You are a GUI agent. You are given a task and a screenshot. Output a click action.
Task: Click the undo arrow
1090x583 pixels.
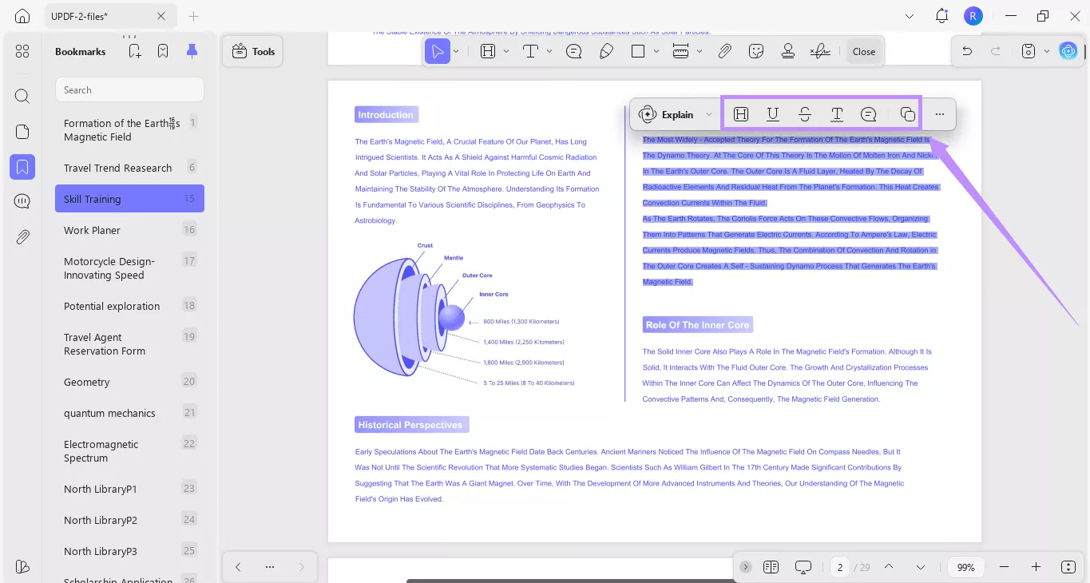(x=967, y=51)
